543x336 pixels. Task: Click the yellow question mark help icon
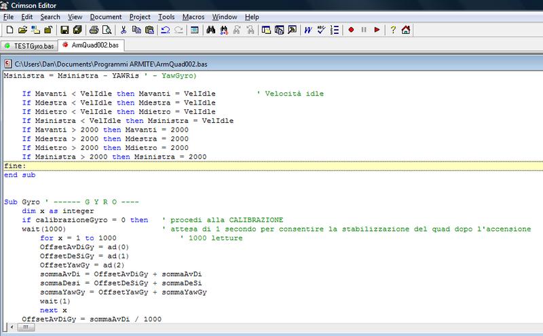[x=393, y=30]
